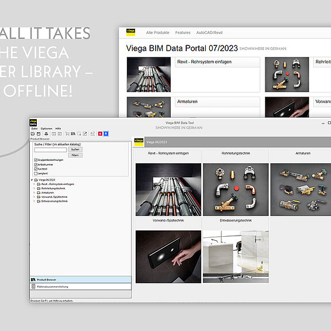The height and width of the screenshot is (331, 331).
Task: Expand the Vorwand-/Spültechnik tree node
Action: tap(34, 197)
